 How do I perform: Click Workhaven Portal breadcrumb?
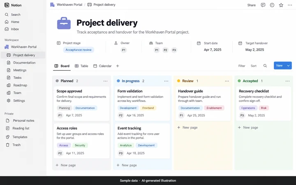point(66,5)
